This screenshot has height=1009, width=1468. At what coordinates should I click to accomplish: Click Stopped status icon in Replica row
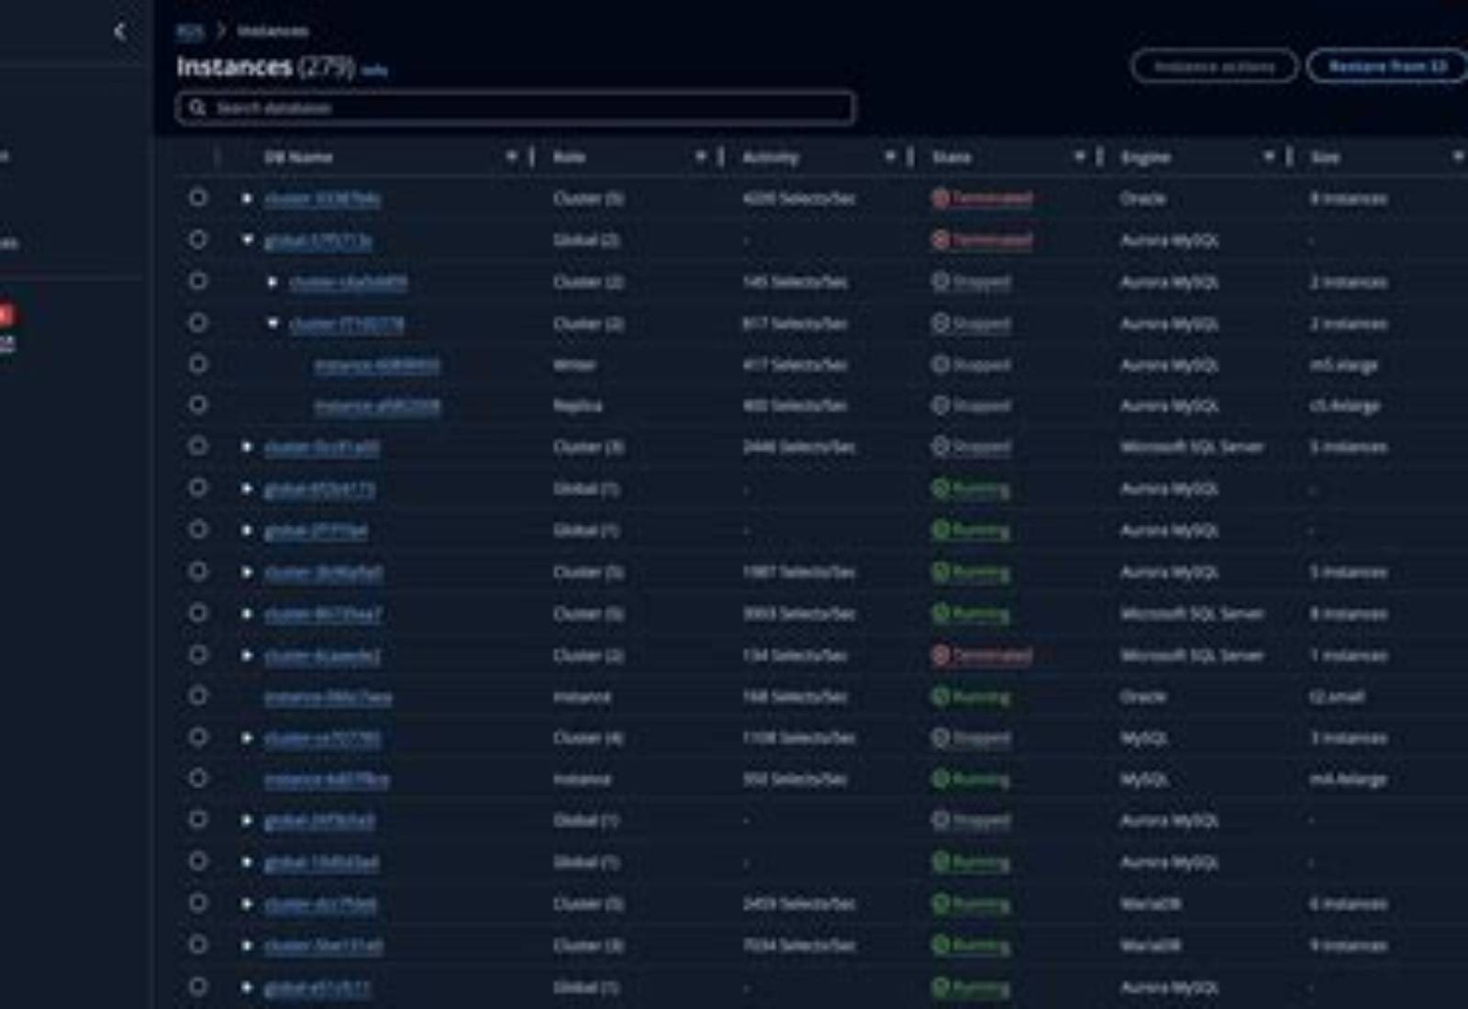(940, 405)
